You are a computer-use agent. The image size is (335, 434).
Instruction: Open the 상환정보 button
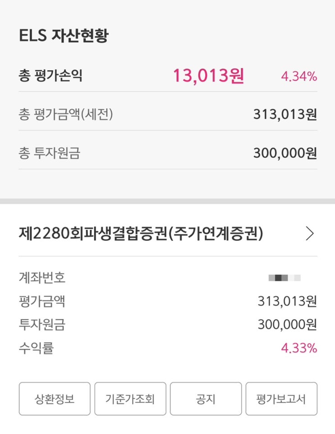(55, 399)
